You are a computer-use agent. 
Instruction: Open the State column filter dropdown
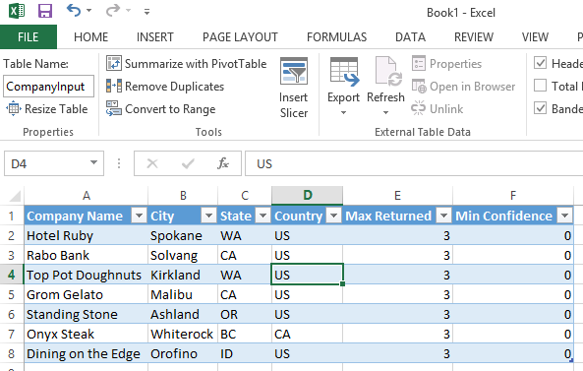tap(262, 216)
